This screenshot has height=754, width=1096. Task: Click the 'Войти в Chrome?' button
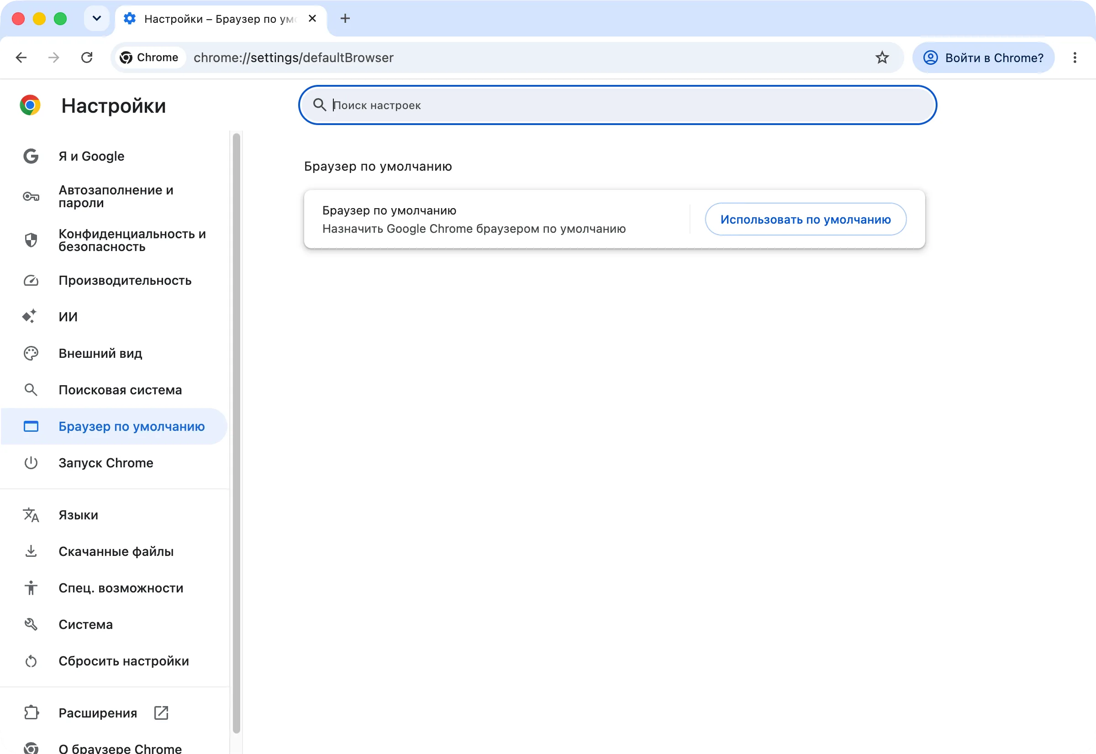[x=983, y=58]
